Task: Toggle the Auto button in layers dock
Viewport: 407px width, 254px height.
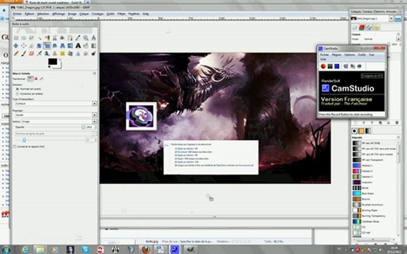Action: tap(398, 18)
